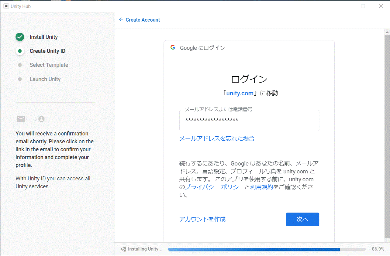The height and width of the screenshot is (256, 390).
Task: Click the green dot for Create Unity ID step
Action: coord(19,51)
